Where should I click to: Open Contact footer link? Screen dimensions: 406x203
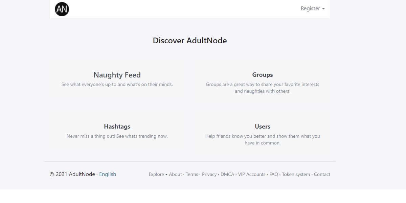(322, 175)
